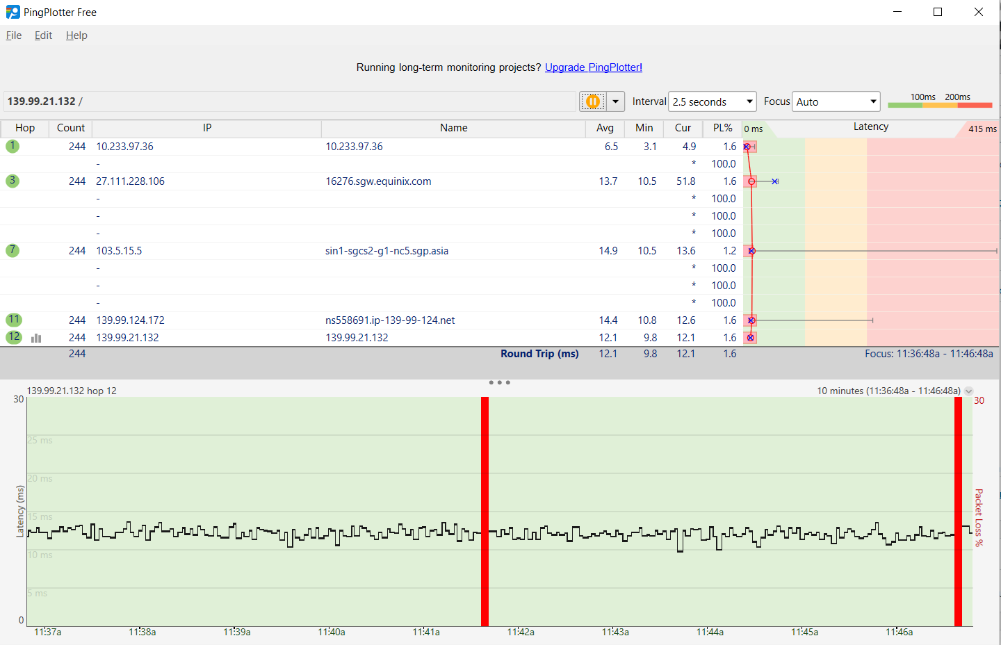
Task: Toggle the bar graph icon for hop 12
Action: point(36,338)
